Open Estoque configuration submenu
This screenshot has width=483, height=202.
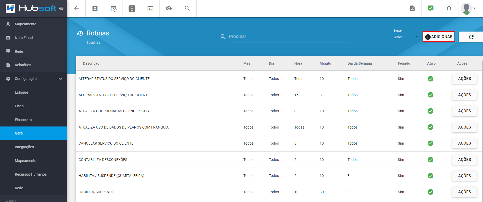34,92
